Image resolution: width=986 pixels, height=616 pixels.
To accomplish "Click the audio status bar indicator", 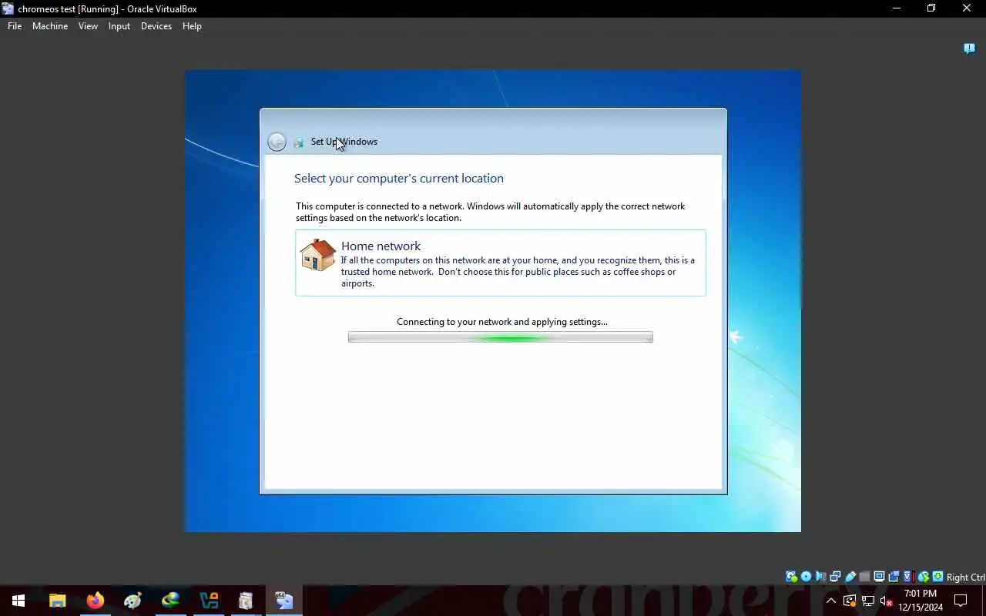I will point(820,577).
